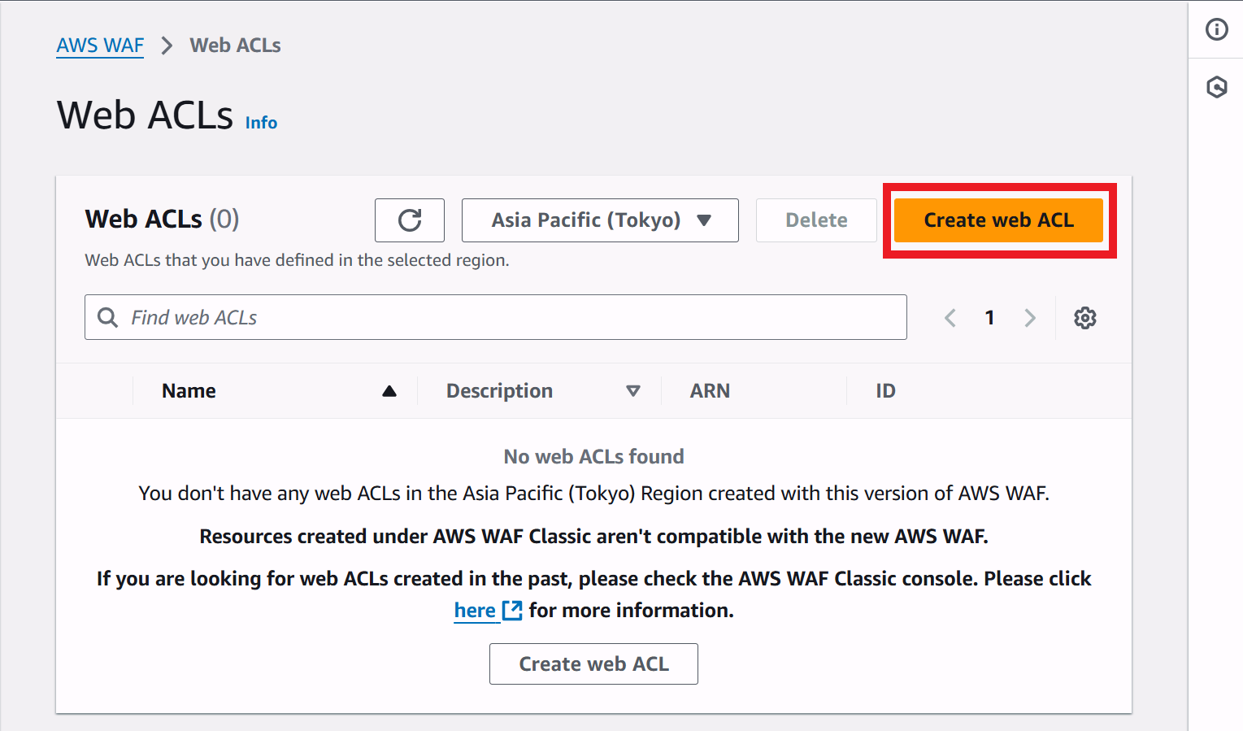Click the refresh icon button
Image resolution: width=1243 pixels, height=731 pixels.
click(410, 220)
